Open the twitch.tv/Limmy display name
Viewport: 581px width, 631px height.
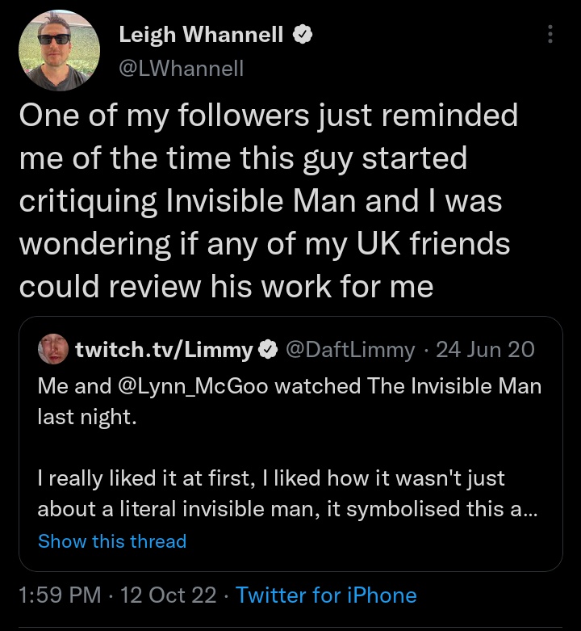click(x=164, y=349)
